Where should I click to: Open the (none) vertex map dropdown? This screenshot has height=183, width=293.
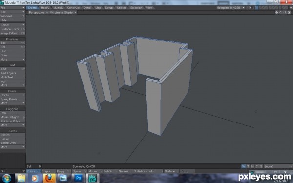pos(278,166)
